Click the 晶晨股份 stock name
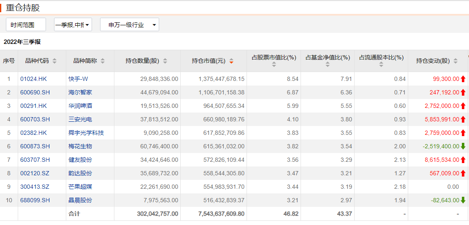Viewport: 469px width, 225px height. (x=80, y=200)
